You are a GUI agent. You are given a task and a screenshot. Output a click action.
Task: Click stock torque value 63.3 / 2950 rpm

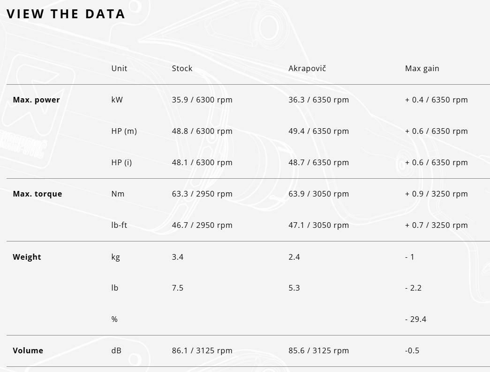[202, 194]
